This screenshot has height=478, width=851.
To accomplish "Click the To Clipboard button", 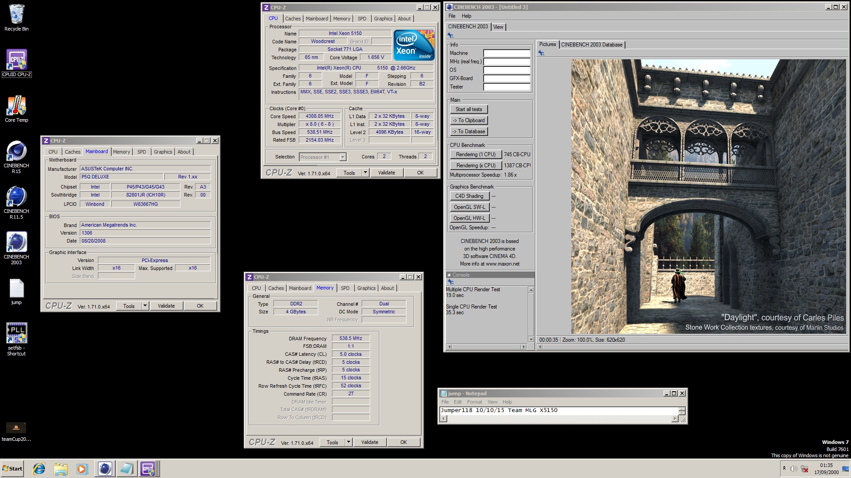I will pyautogui.click(x=469, y=120).
